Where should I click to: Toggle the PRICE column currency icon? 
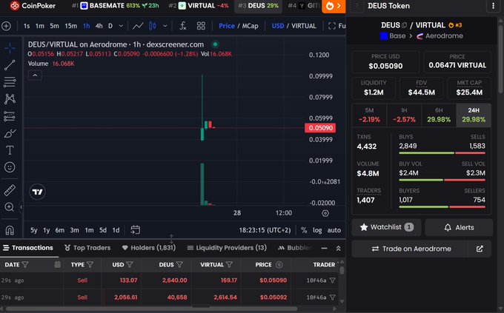(x=279, y=264)
